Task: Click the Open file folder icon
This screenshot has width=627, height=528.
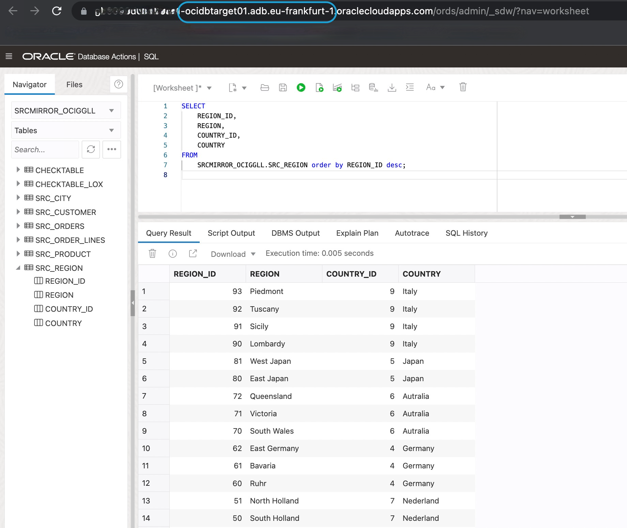Action: [x=265, y=88]
